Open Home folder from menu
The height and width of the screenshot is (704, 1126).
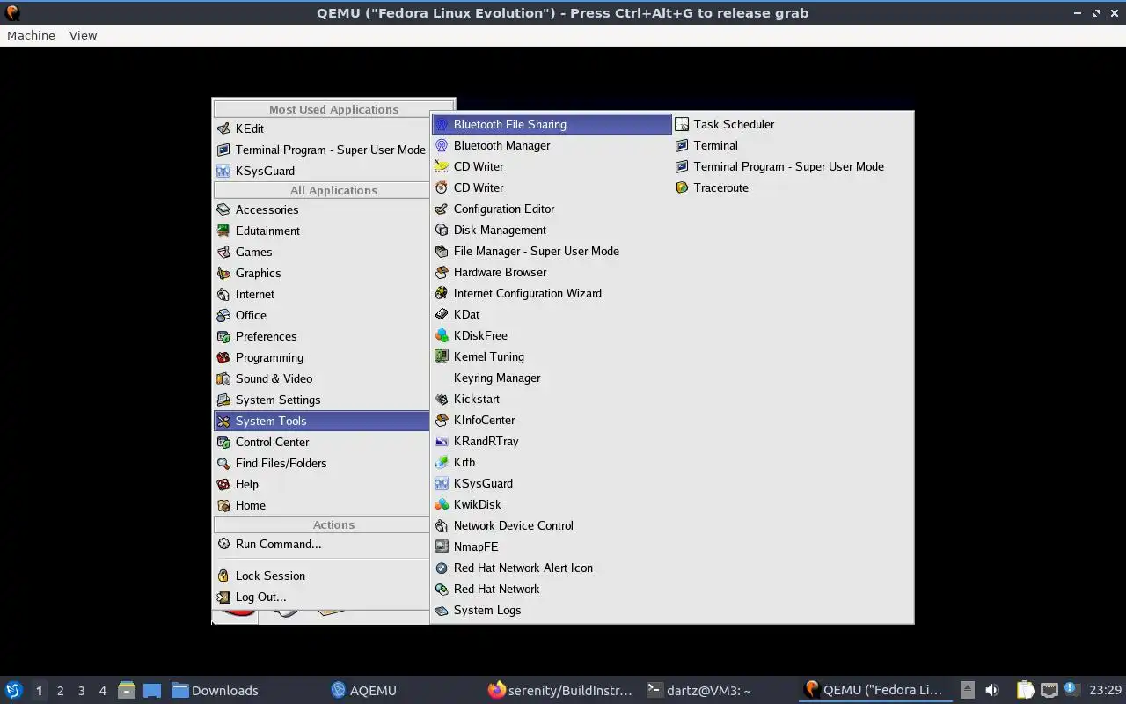click(x=321, y=505)
